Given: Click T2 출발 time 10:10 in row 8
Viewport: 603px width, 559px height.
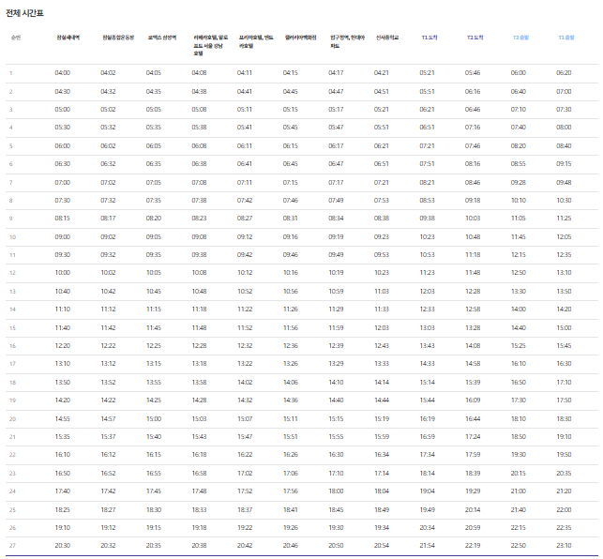Looking at the screenshot, I should (x=518, y=200).
